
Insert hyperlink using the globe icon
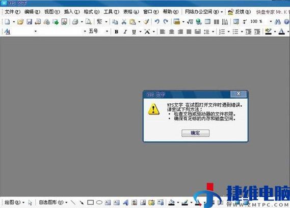coord(199,22)
